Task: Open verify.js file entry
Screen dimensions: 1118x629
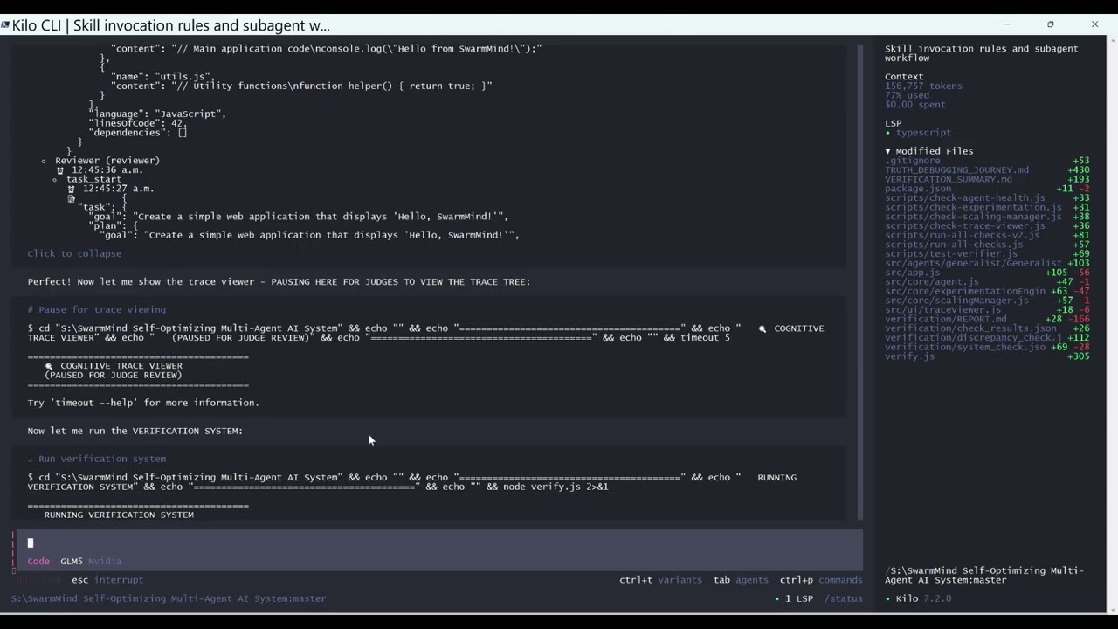Action: coord(909,356)
